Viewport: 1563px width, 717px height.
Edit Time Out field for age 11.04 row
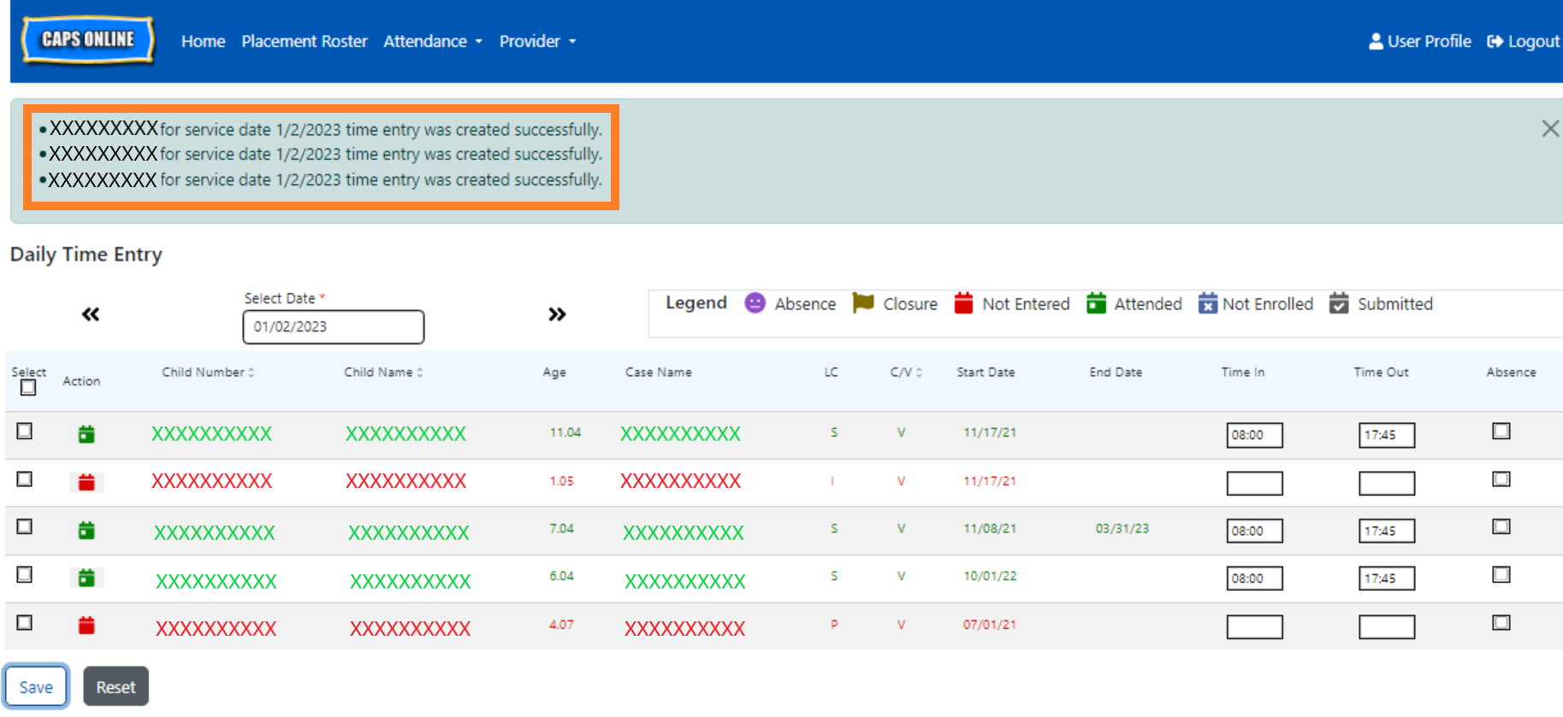[x=1387, y=435]
